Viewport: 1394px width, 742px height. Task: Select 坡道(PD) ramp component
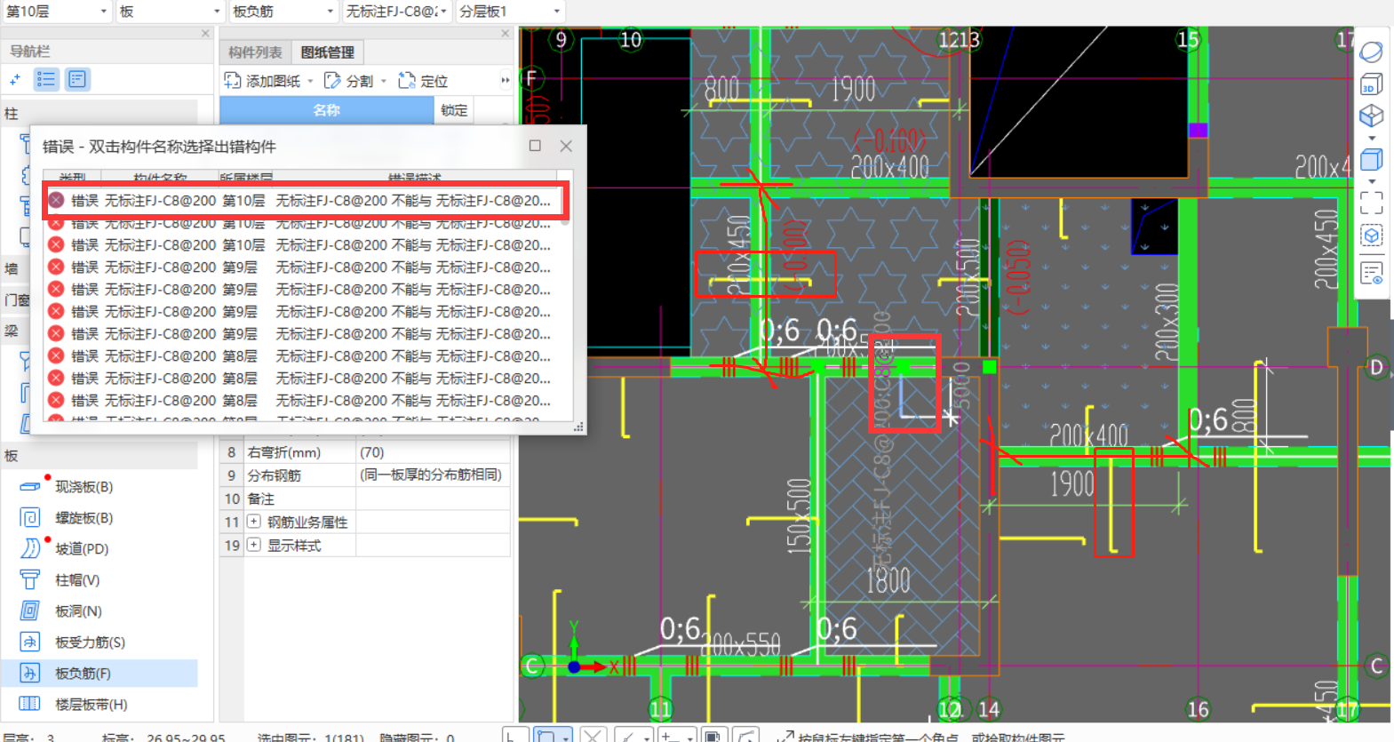pos(82,549)
